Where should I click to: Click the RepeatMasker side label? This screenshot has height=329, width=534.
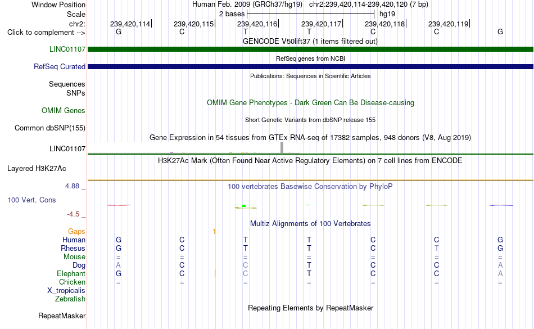[62, 316]
